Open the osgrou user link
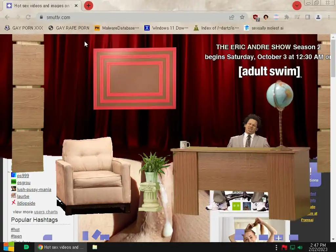This screenshot has height=252, width=336. pyautogui.click(x=24, y=182)
